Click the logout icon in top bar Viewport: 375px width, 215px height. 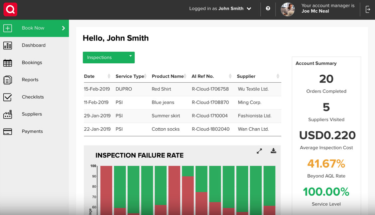click(x=368, y=9)
